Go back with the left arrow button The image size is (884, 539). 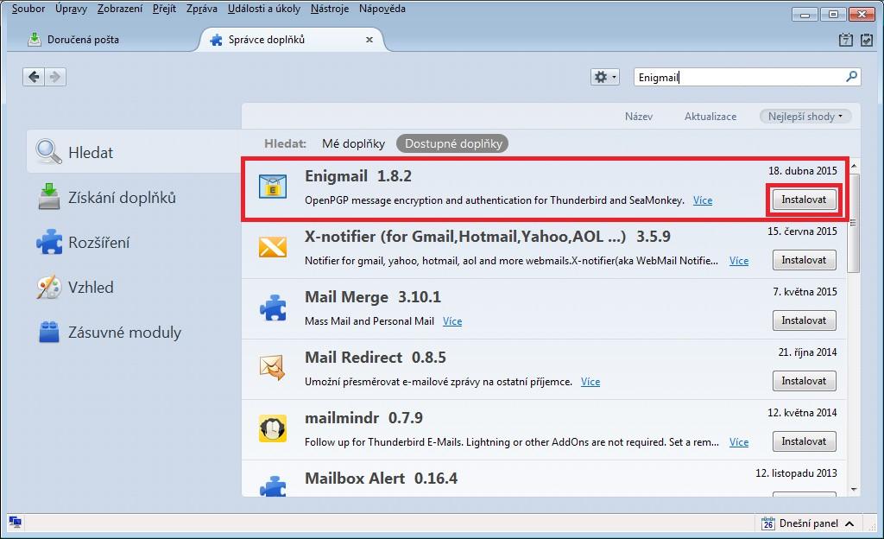(x=34, y=77)
